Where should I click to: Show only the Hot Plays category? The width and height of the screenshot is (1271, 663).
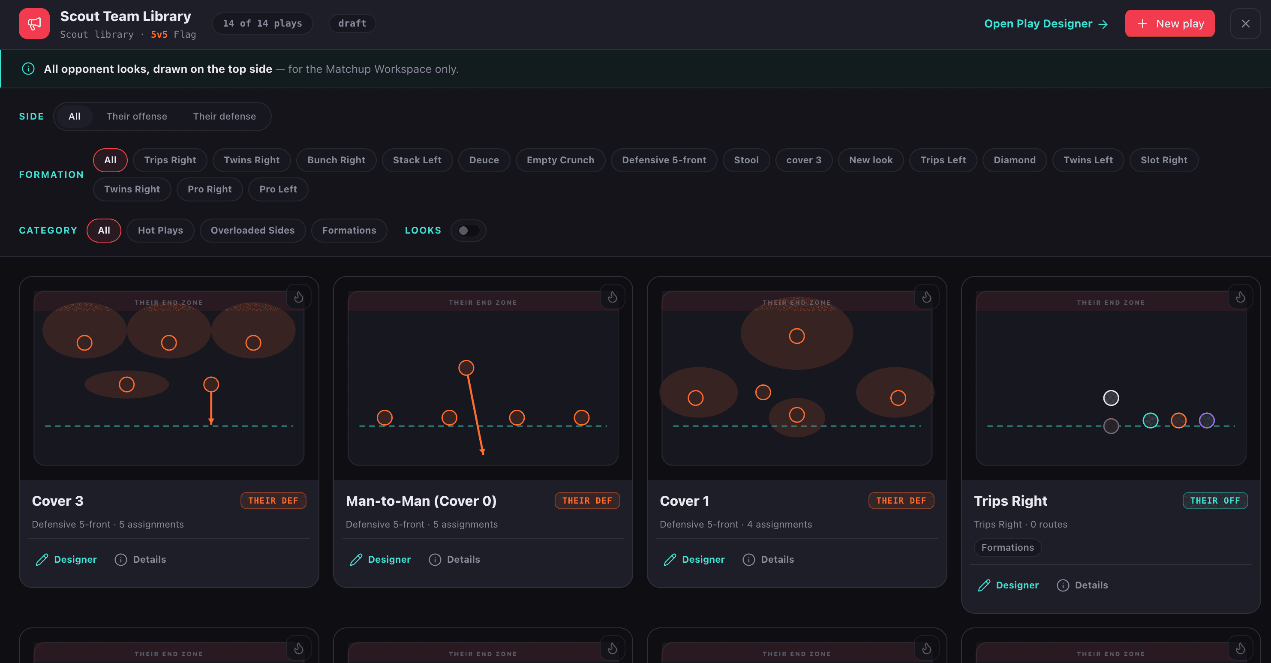[160, 231]
